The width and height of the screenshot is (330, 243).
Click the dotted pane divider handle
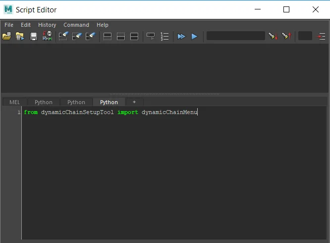165,94
